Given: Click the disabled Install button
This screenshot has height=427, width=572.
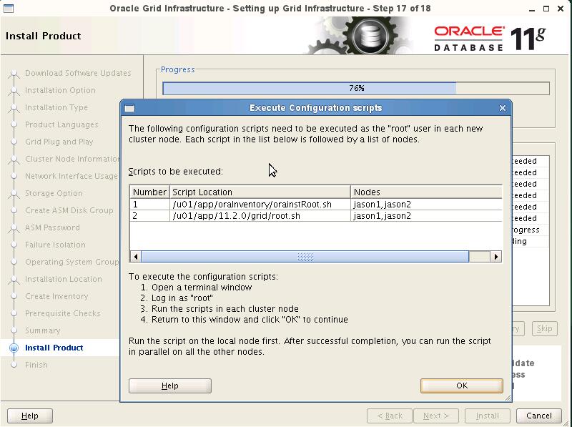Looking at the screenshot, I should click(487, 416).
